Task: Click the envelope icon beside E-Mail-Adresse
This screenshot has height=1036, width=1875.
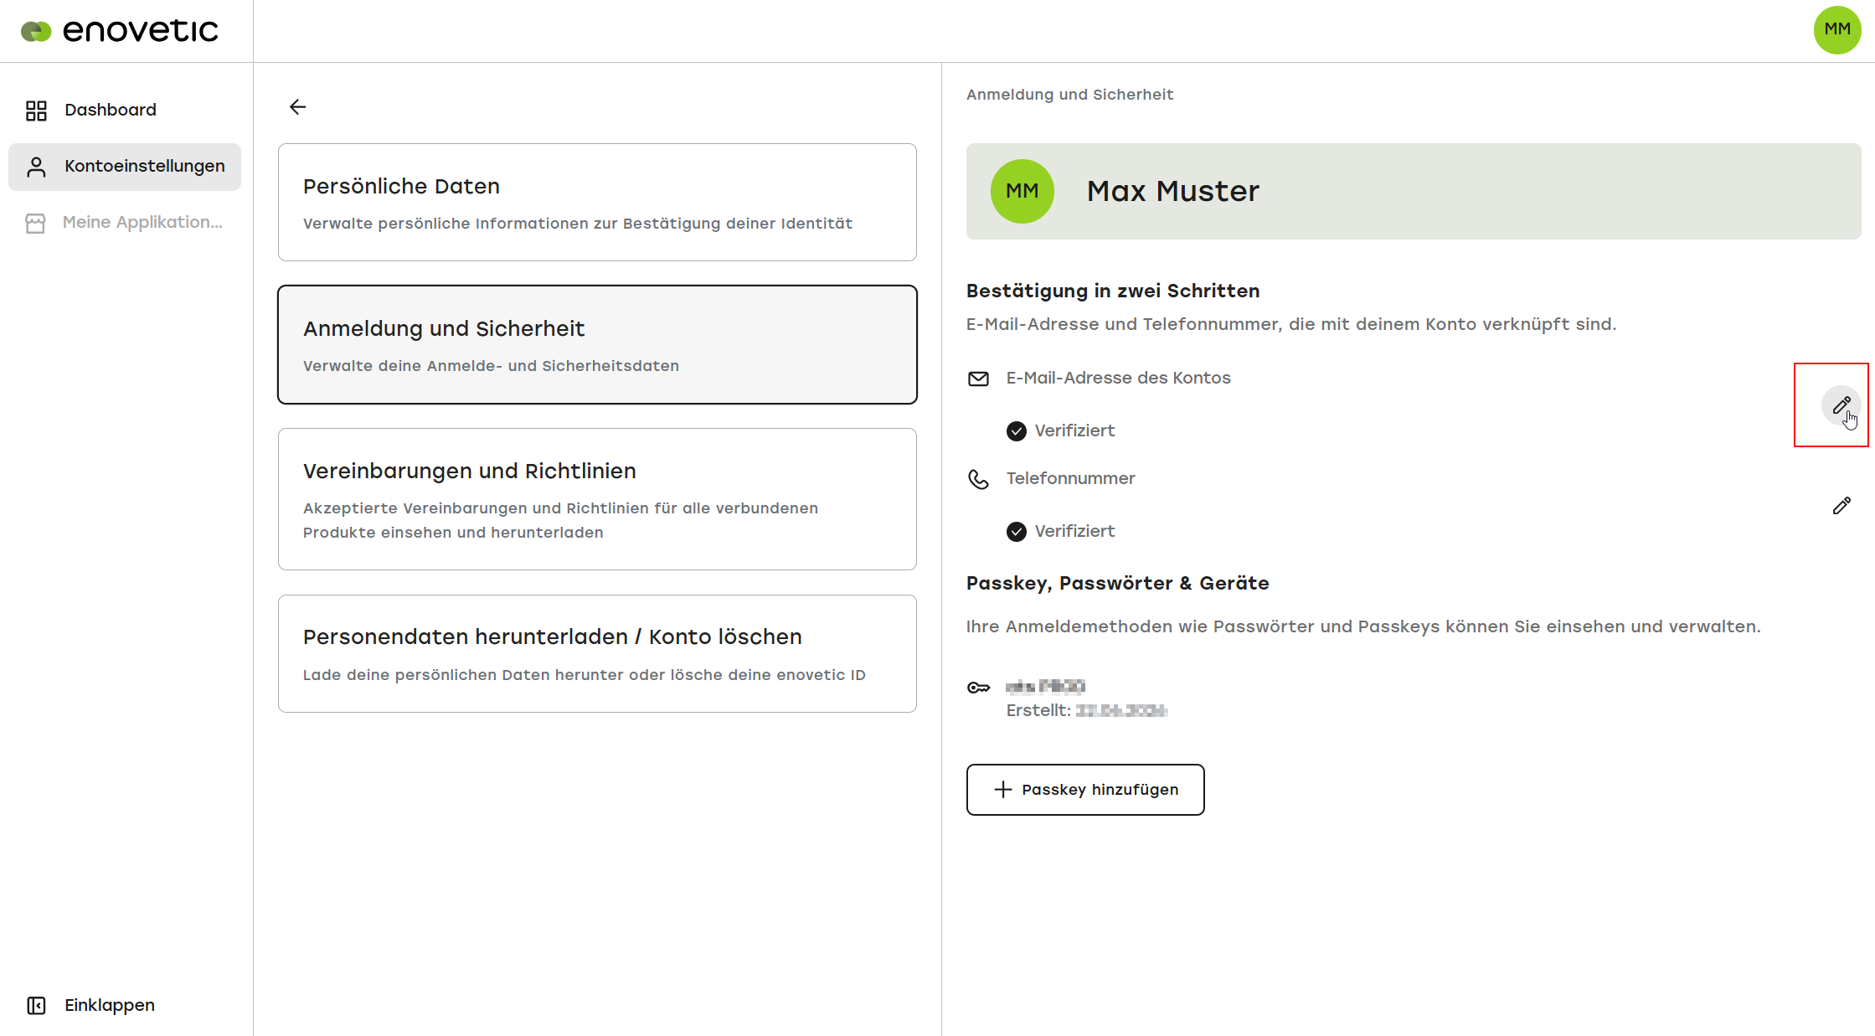Action: tap(978, 379)
